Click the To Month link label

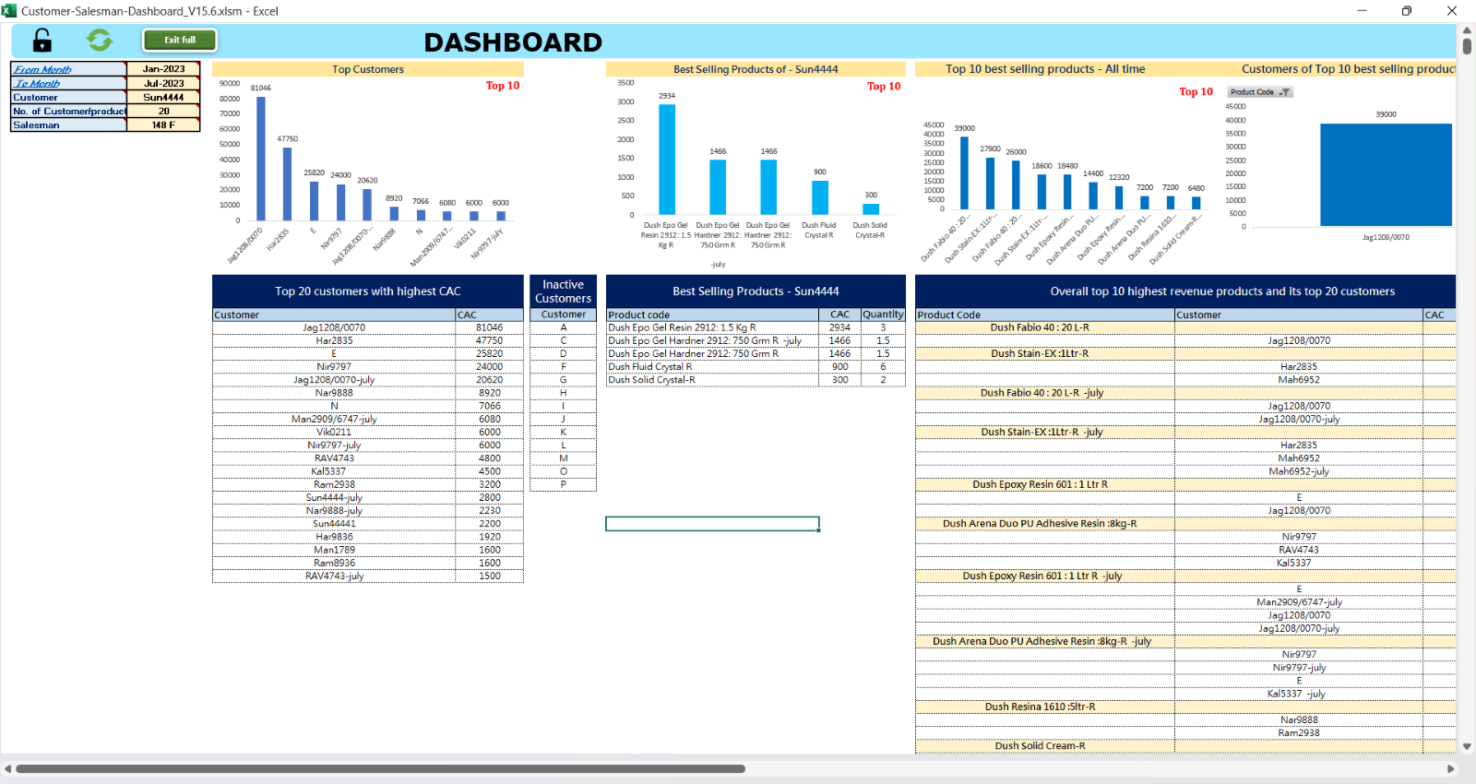[38, 83]
